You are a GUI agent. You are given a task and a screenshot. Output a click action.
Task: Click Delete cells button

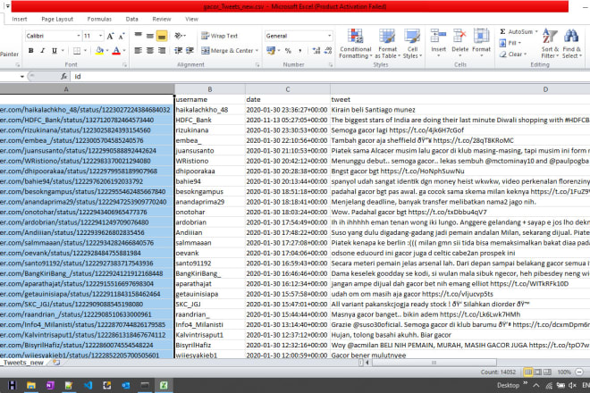pyautogui.click(x=459, y=43)
